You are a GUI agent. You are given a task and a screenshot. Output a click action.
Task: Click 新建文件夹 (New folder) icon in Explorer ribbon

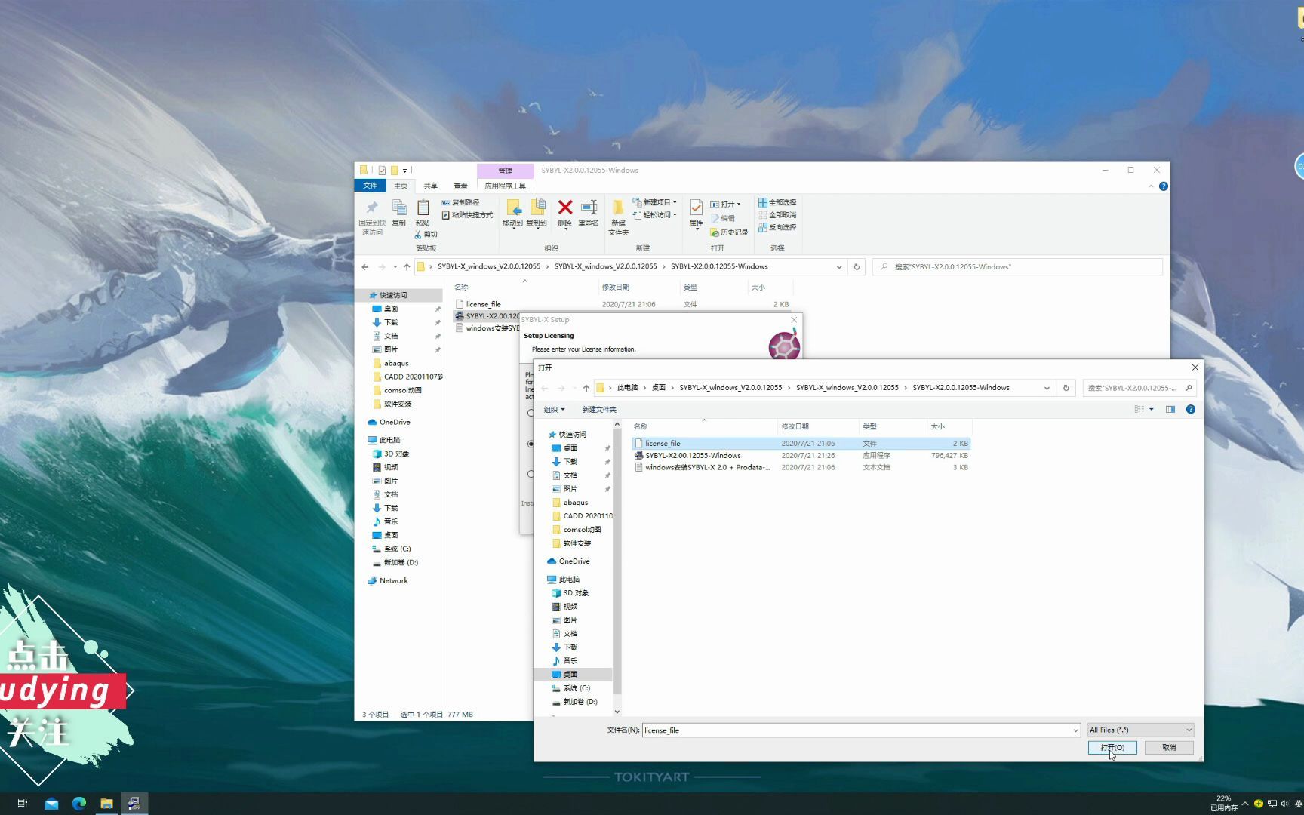618,208
